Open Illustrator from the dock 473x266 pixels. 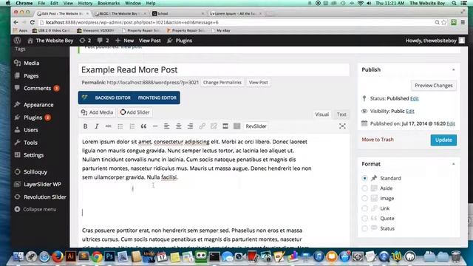71,256
